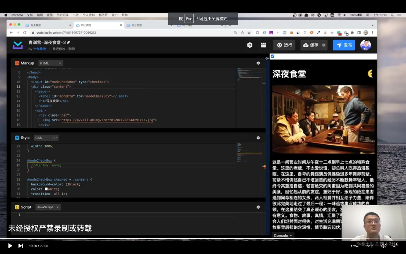Open Markup panel settings gear
This screenshot has width=406, height=254.
258,63
